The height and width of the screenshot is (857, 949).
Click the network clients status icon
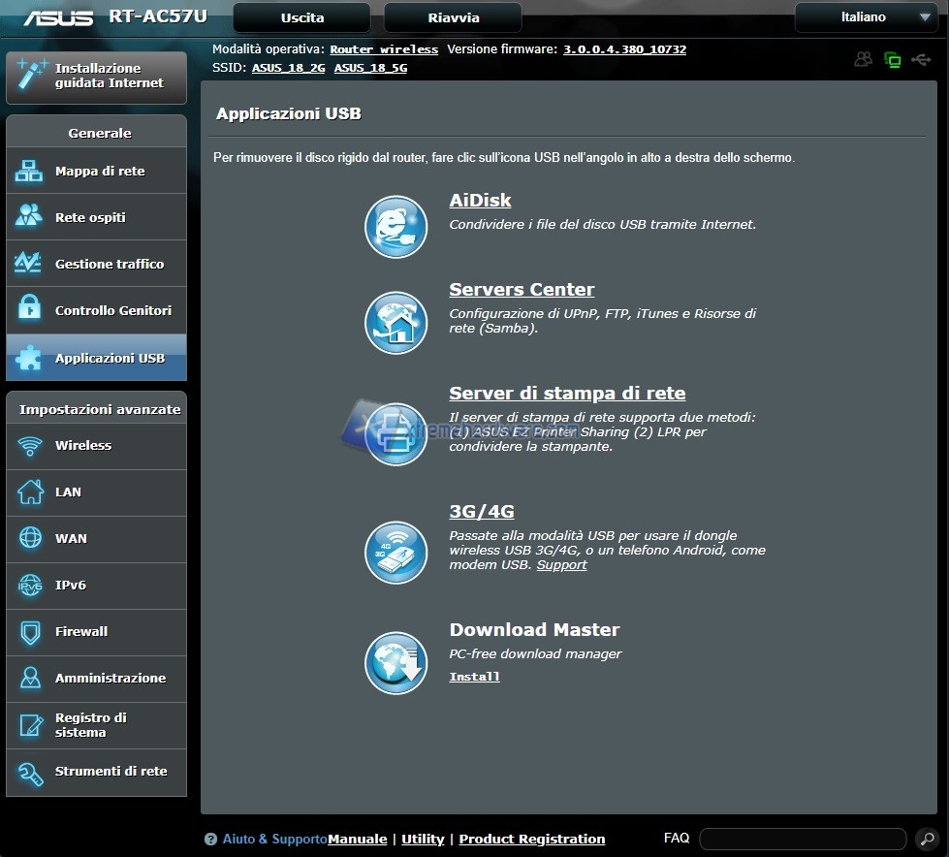tap(892, 60)
